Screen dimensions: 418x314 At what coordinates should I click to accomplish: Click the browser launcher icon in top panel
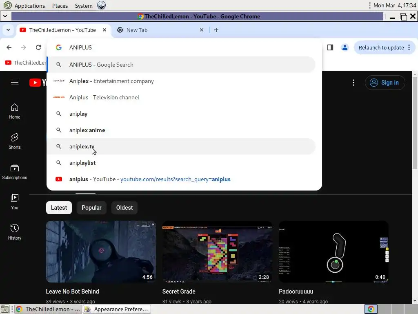click(x=101, y=5)
